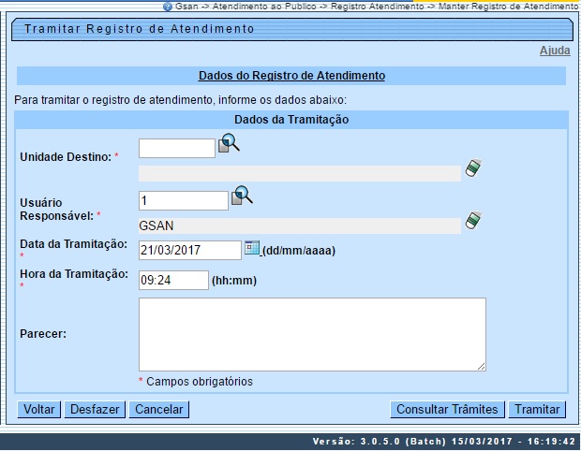581x451 pixels.
Task: Hit the Cancelar button
Action: point(158,409)
